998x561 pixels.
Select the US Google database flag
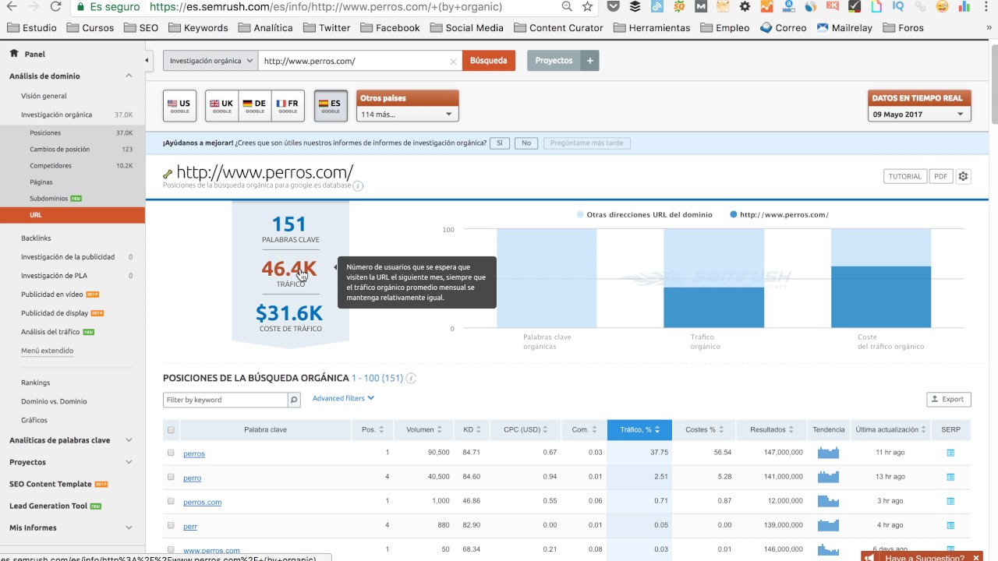click(179, 106)
